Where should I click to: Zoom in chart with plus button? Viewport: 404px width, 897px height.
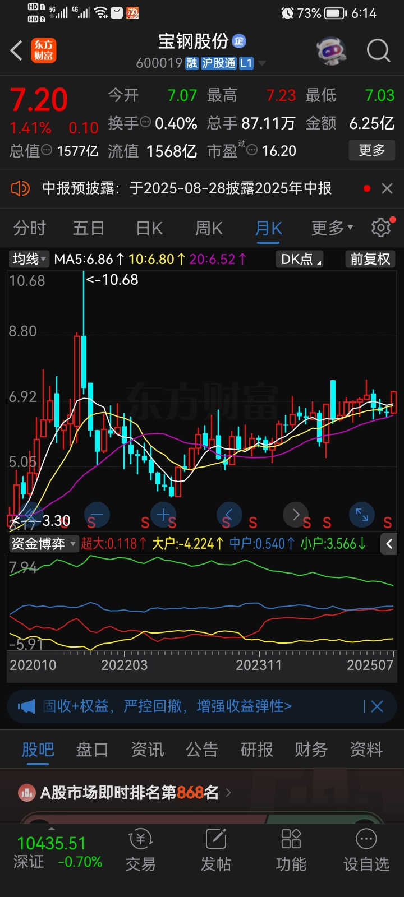coord(163,515)
